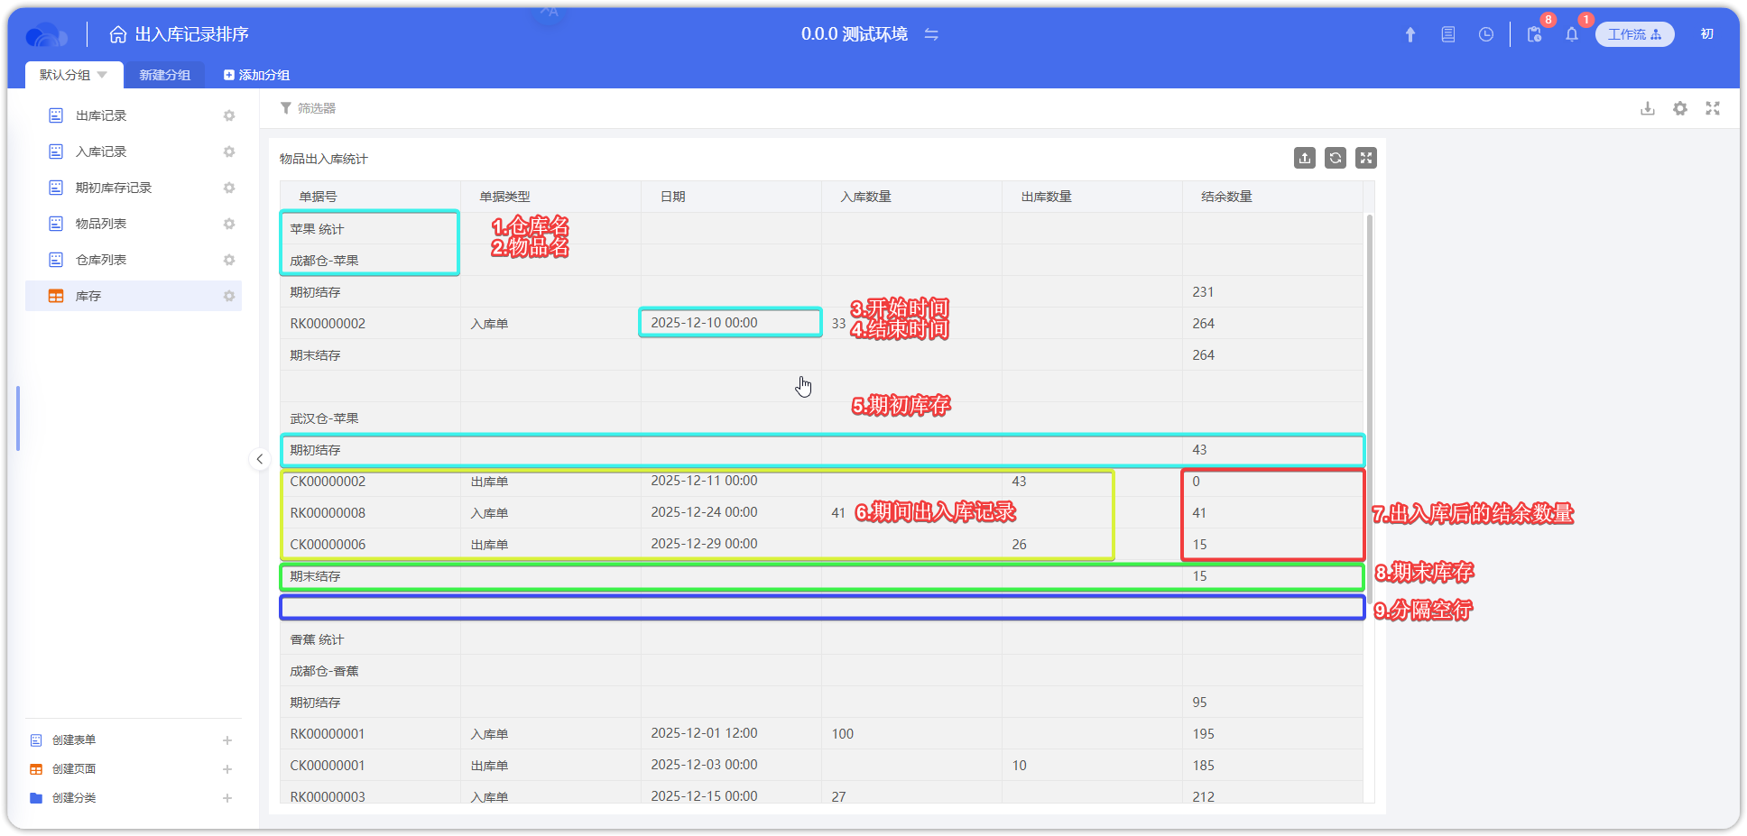Expand the 物品出入库统计 widget to fullscreen
The image size is (1747, 836).
(x=1366, y=158)
